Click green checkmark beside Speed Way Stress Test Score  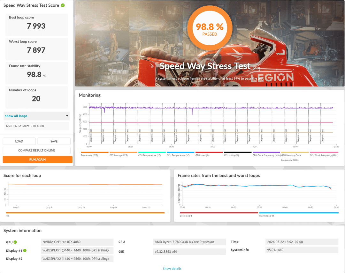coord(63,5)
